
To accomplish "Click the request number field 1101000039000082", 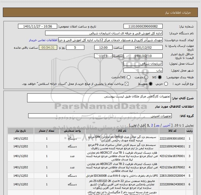I will click(143, 26).
